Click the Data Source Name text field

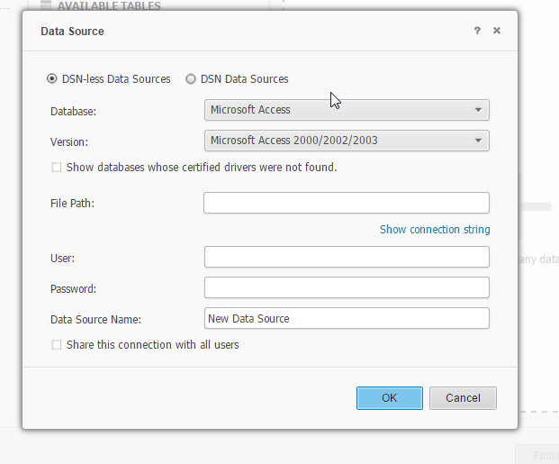point(347,318)
